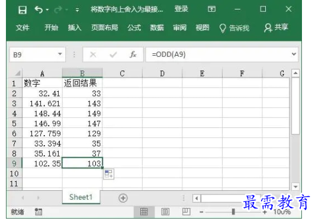Expand the Name Box dropdown arrow
The height and width of the screenshot is (221, 315).
(x=60, y=54)
